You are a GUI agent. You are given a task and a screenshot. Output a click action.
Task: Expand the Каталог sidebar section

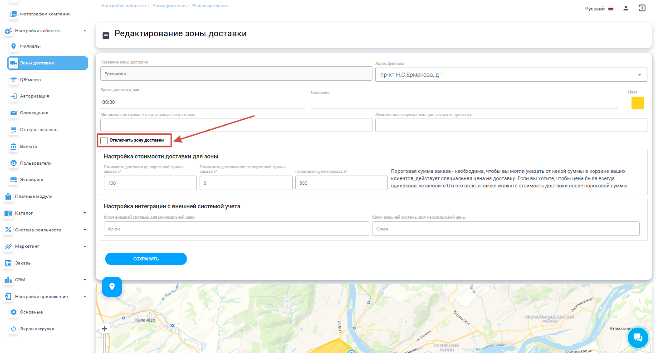pos(45,213)
